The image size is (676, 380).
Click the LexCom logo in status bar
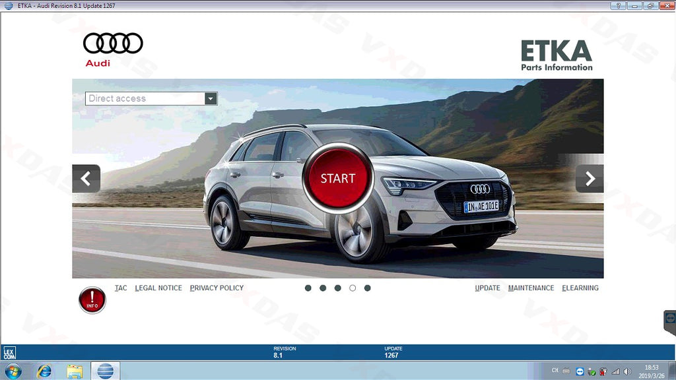(x=9, y=353)
